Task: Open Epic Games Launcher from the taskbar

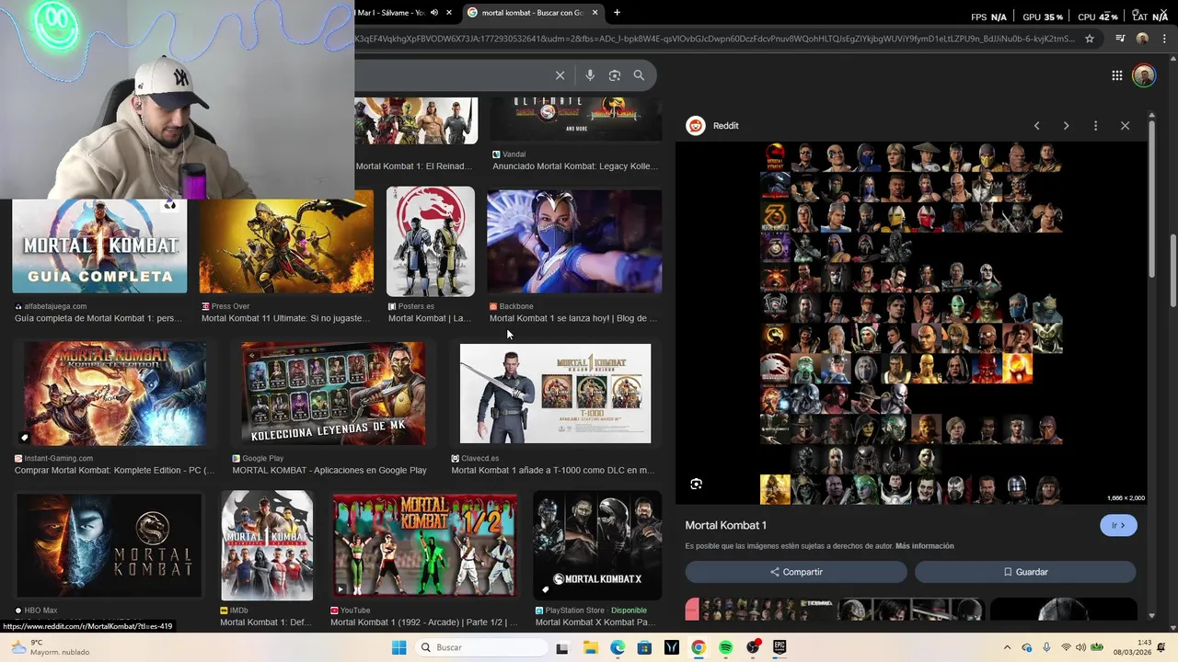Action: pyautogui.click(x=780, y=647)
